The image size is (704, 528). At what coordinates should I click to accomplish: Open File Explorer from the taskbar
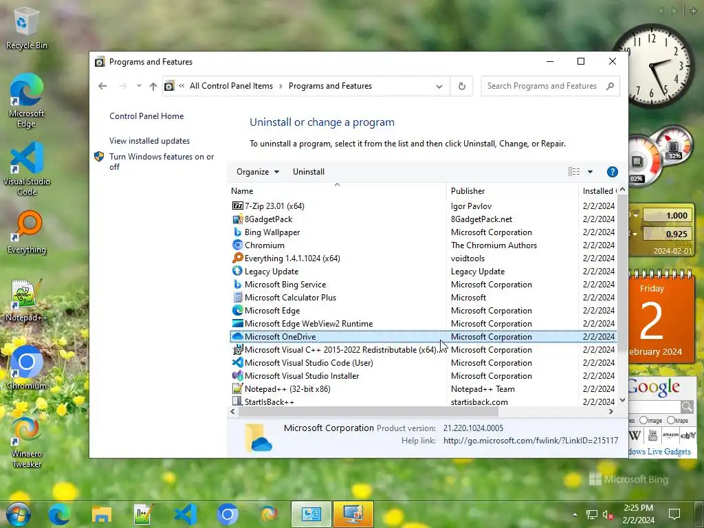[x=102, y=514]
